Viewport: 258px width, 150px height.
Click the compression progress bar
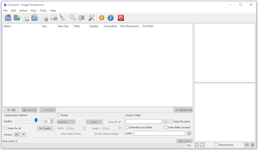94,145
